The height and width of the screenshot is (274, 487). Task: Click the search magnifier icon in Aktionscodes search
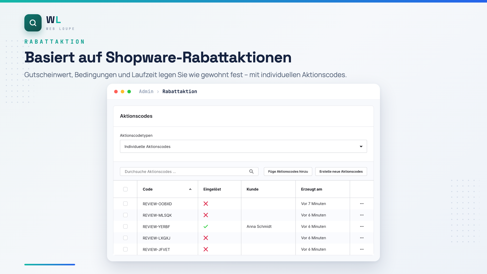pyautogui.click(x=251, y=172)
